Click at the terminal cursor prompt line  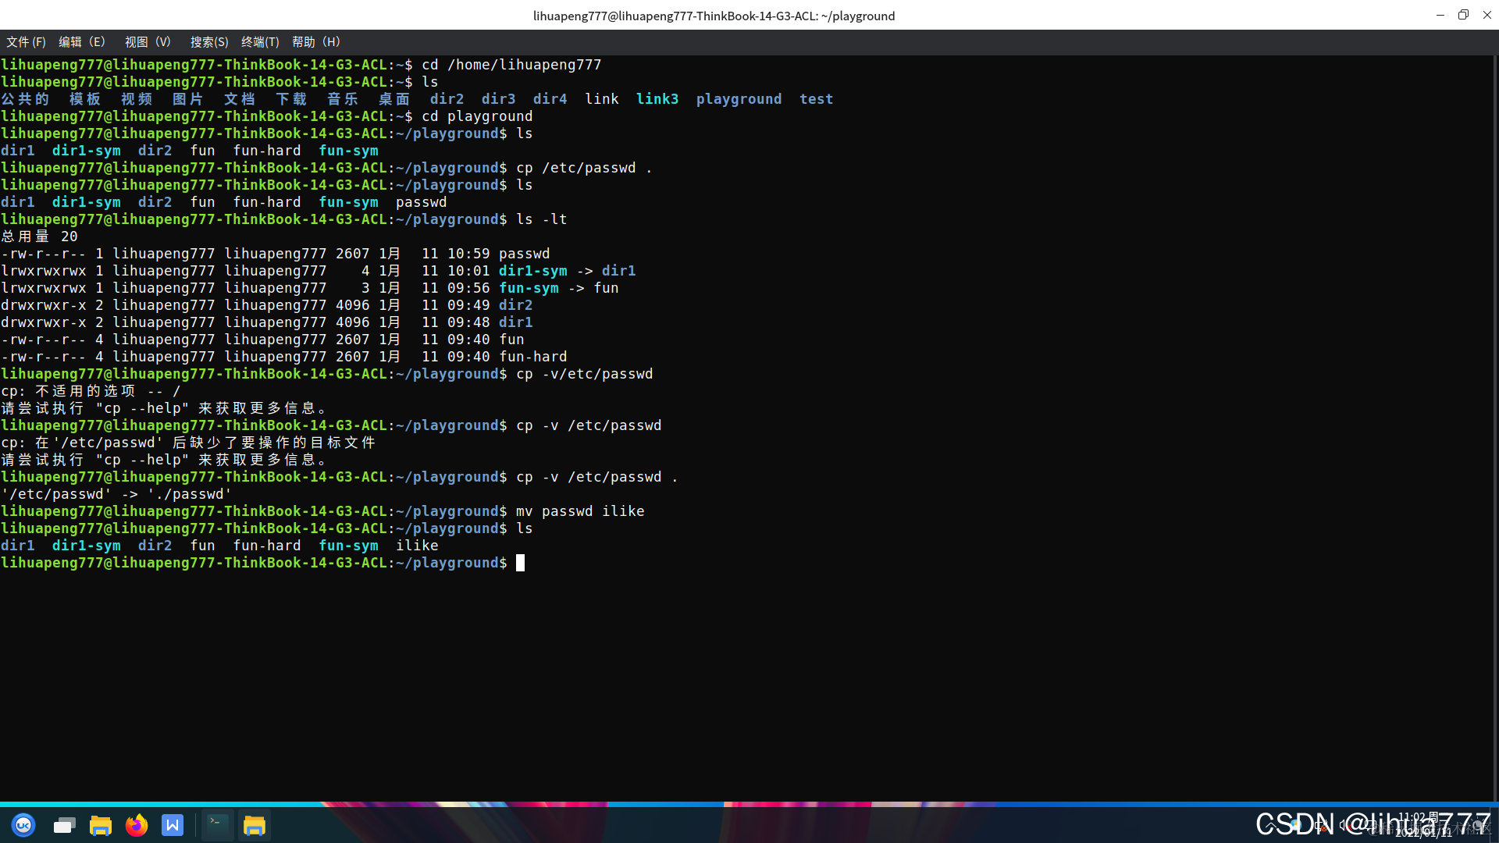pyautogui.click(x=521, y=563)
